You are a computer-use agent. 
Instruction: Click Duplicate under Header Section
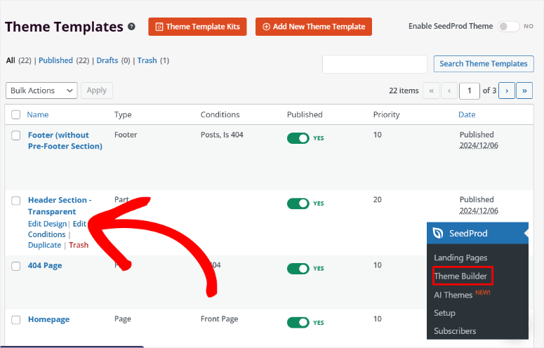tap(44, 245)
